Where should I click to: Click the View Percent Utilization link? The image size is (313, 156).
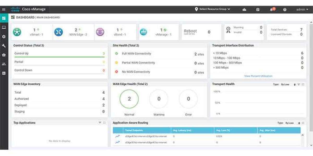click(258, 76)
